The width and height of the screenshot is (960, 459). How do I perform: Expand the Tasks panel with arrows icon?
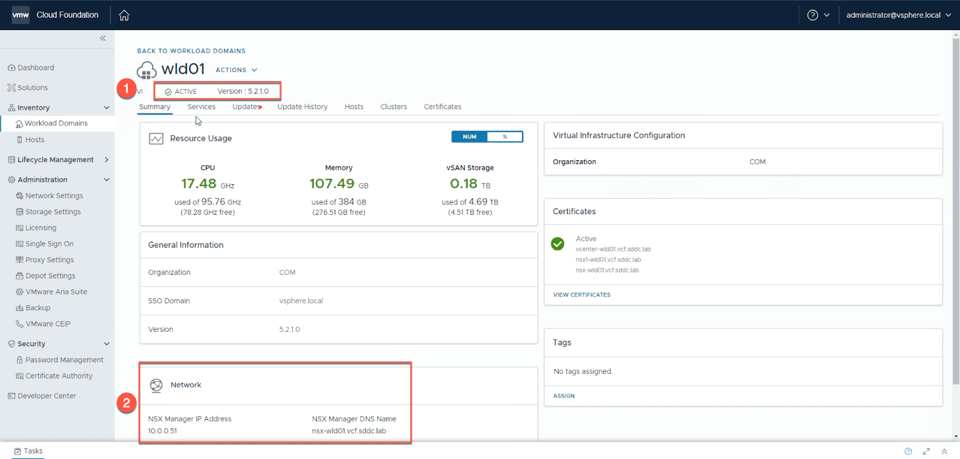(x=944, y=451)
